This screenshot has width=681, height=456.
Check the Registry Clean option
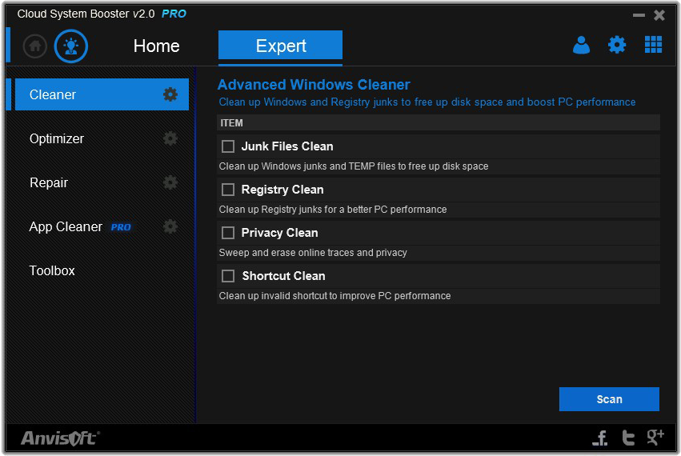tap(228, 190)
